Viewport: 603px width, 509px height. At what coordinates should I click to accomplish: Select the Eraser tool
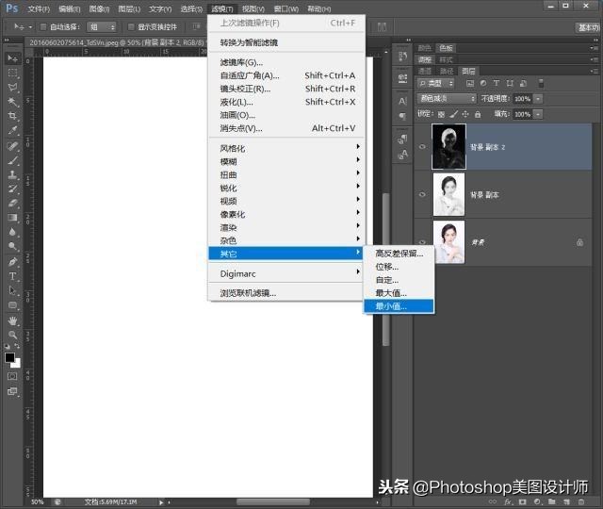12,204
